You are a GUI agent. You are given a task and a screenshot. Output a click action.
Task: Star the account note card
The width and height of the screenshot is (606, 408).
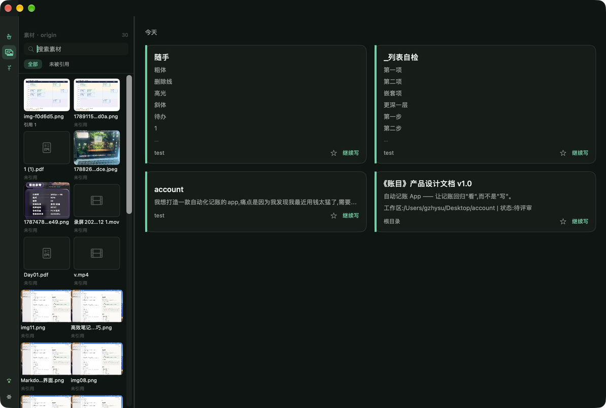click(333, 216)
